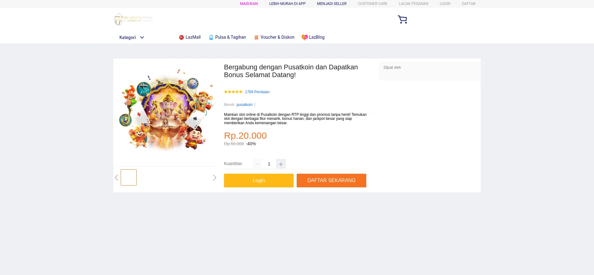Viewport: 594px width, 275px height.
Task: Click the Pusatkoin logo
Action: pyautogui.click(x=133, y=19)
